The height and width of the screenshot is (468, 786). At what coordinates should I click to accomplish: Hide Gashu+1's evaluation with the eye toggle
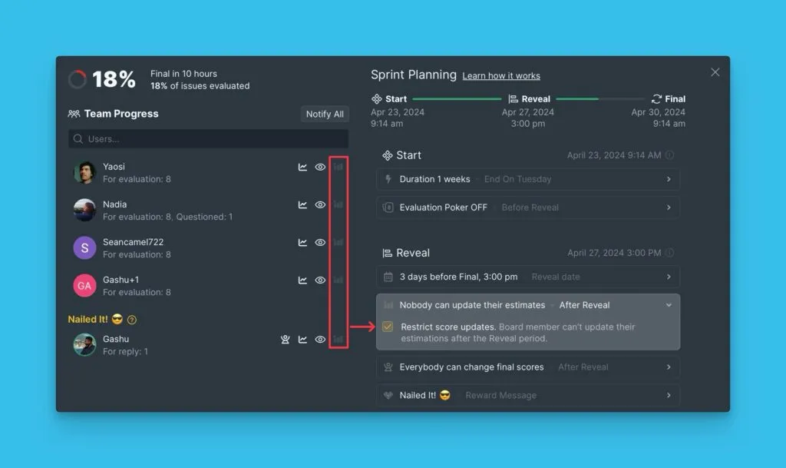tap(320, 280)
